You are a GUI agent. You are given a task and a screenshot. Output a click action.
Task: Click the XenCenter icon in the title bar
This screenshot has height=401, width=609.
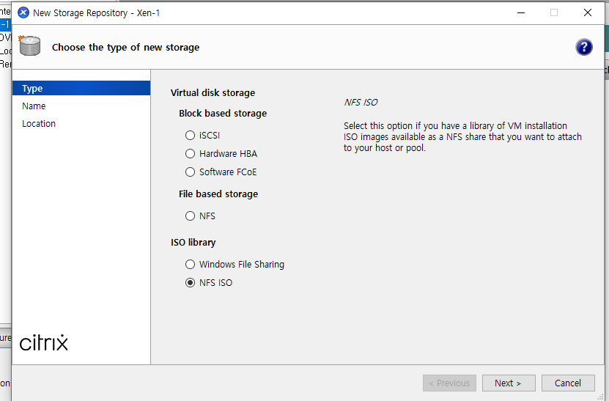[23, 13]
